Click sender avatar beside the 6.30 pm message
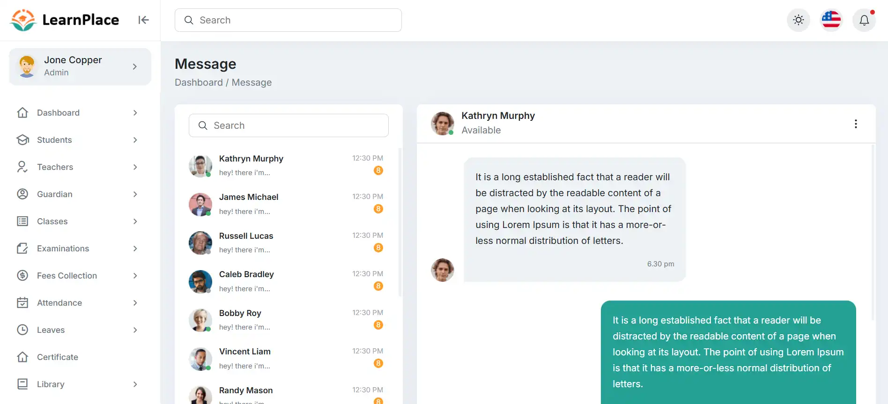The height and width of the screenshot is (404, 888). [443, 270]
